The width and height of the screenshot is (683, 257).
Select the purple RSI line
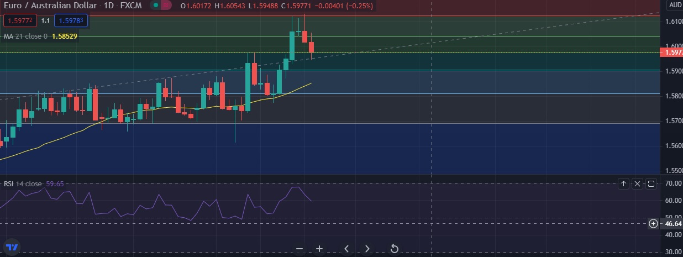coord(159,195)
